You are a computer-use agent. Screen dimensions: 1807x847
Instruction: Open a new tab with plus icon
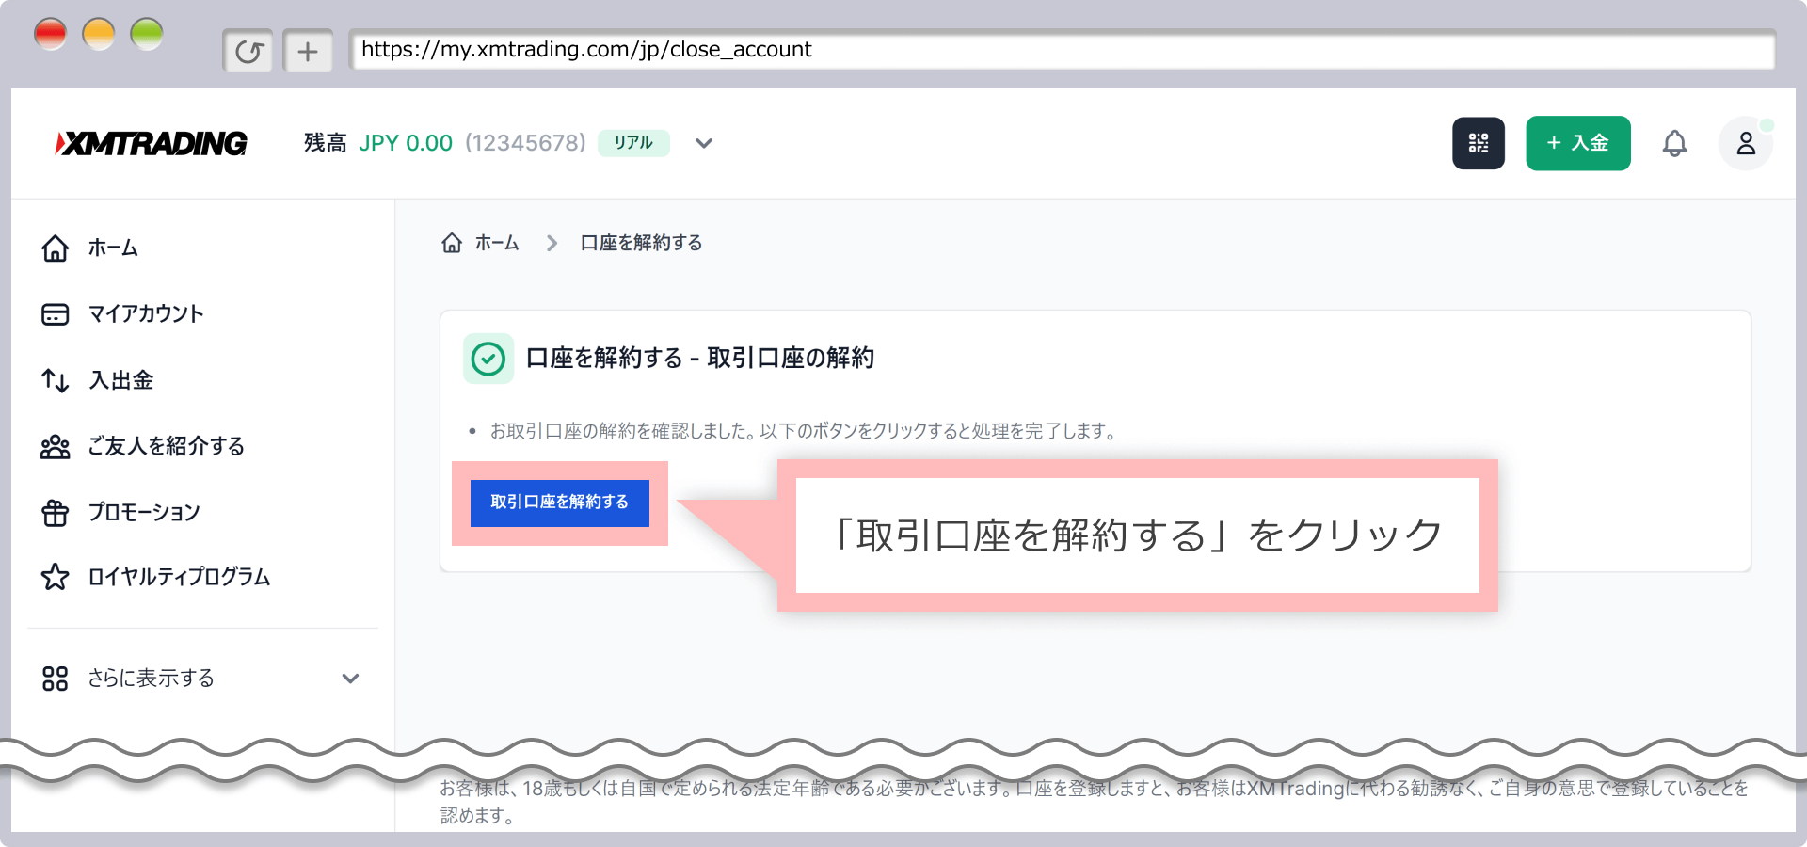point(308,51)
